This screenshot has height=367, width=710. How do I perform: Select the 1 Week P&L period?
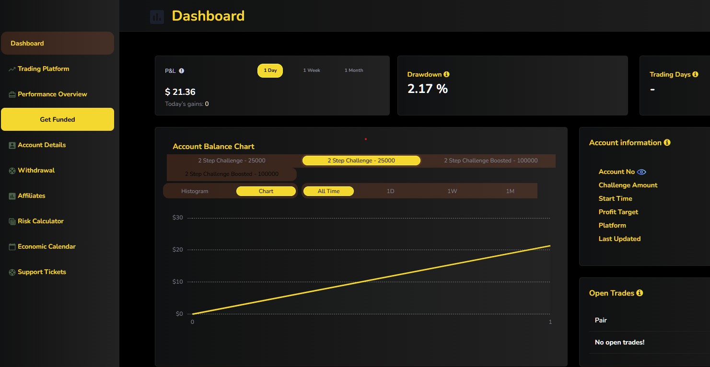click(x=311, y=70)
